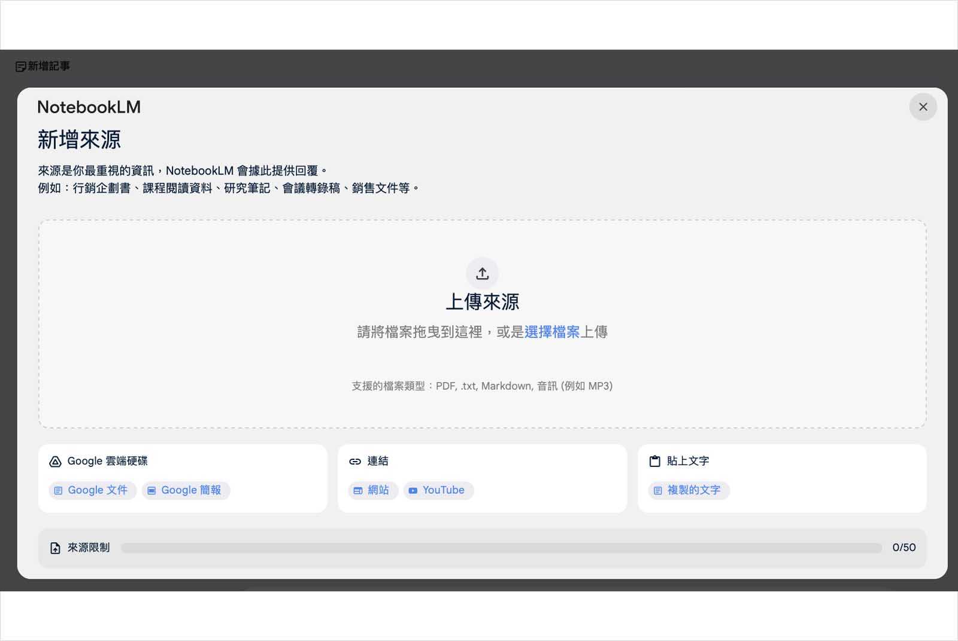Click the 上傳來源 heading
This screenshot has height=641, width=958.
pos(483,301)
